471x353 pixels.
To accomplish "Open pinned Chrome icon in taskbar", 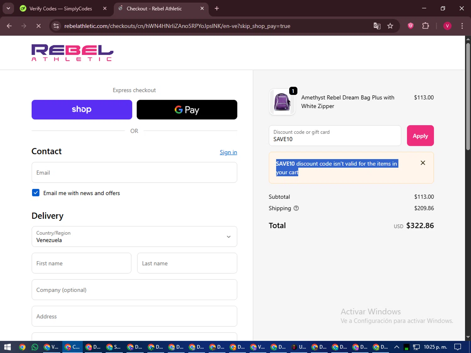I will click(22, 347).
